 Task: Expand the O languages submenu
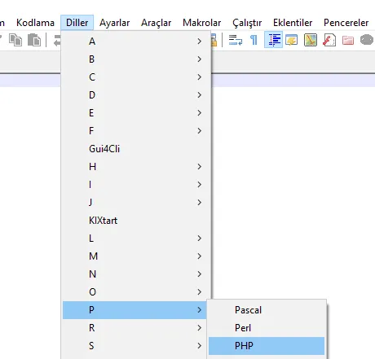pos(136,292)
